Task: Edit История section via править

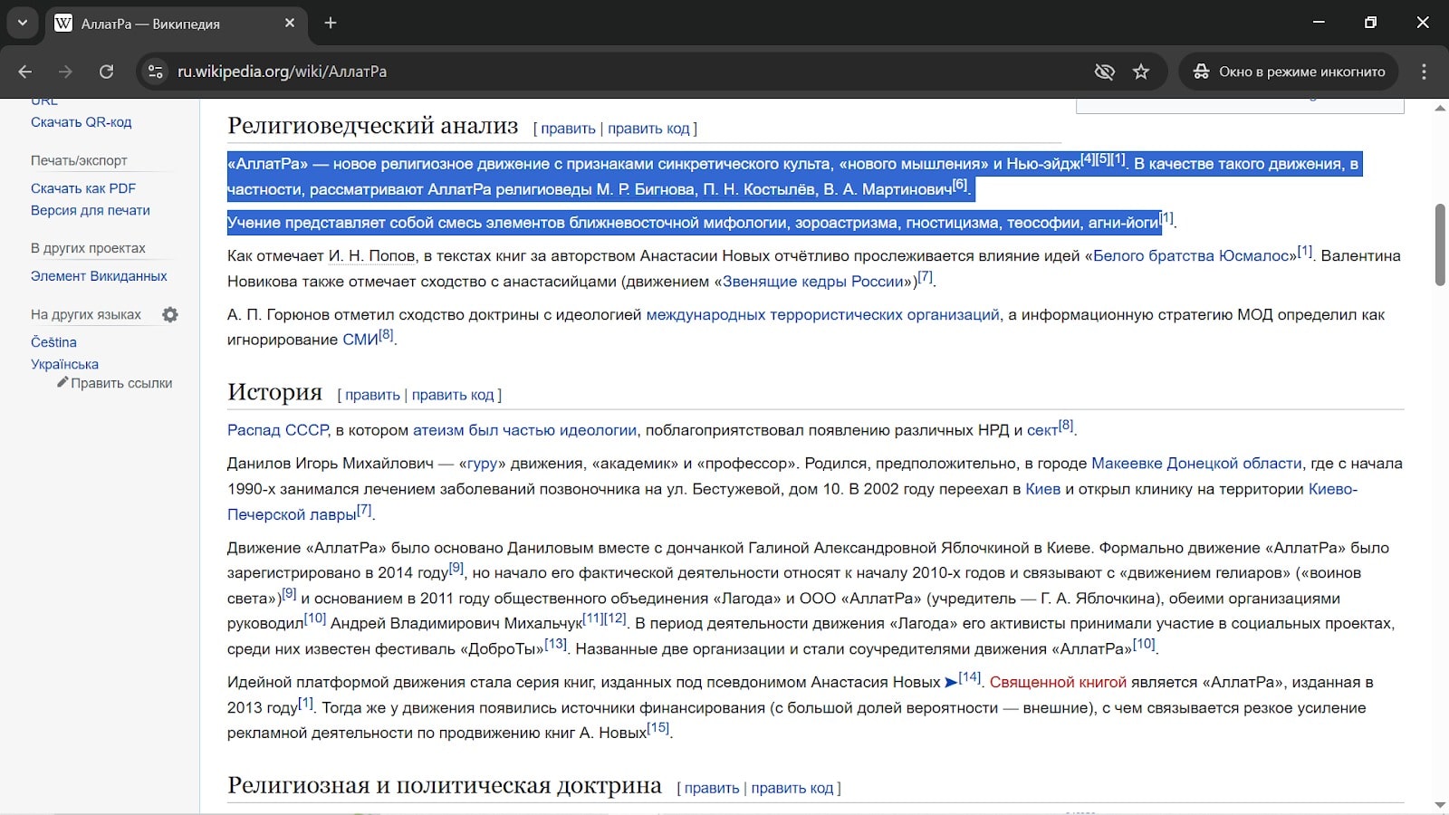Action: (372, 395)
